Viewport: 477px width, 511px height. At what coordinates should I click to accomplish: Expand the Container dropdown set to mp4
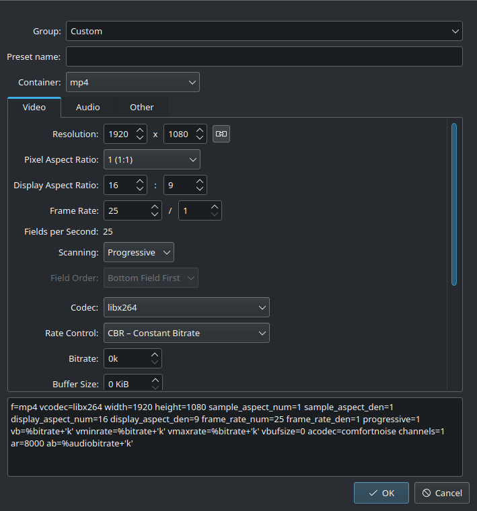coord(133,82)
